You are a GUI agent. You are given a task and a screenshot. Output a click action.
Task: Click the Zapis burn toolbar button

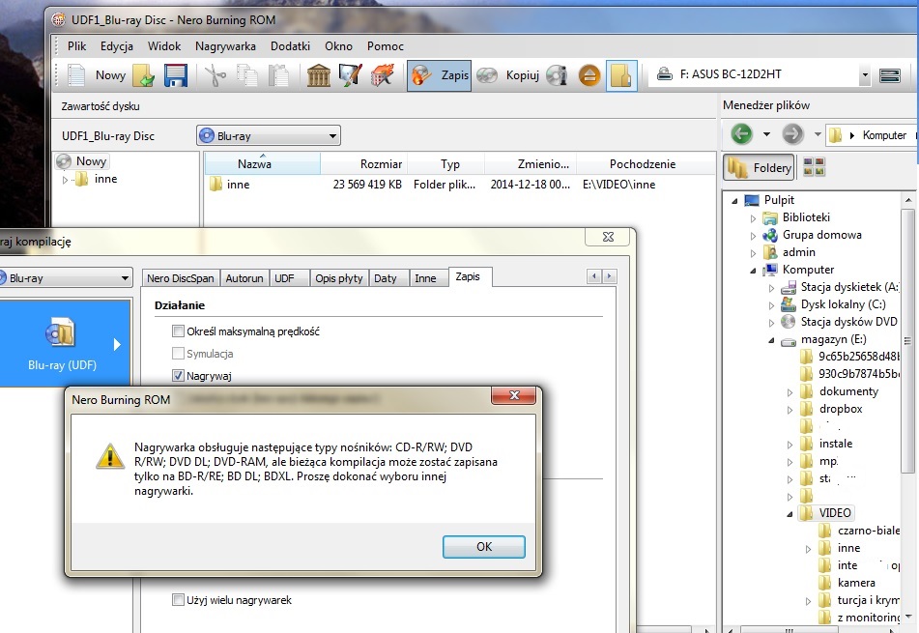pos(439,75)
